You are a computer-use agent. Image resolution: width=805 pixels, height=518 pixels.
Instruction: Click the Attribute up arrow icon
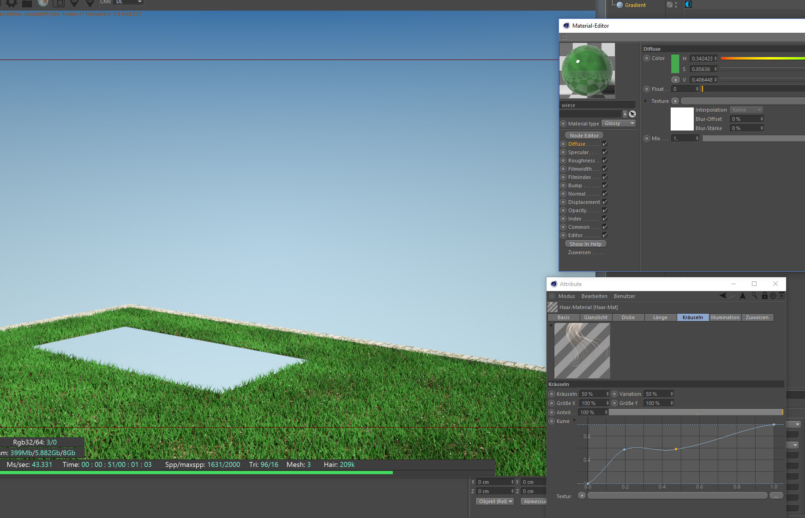point(743,296)
